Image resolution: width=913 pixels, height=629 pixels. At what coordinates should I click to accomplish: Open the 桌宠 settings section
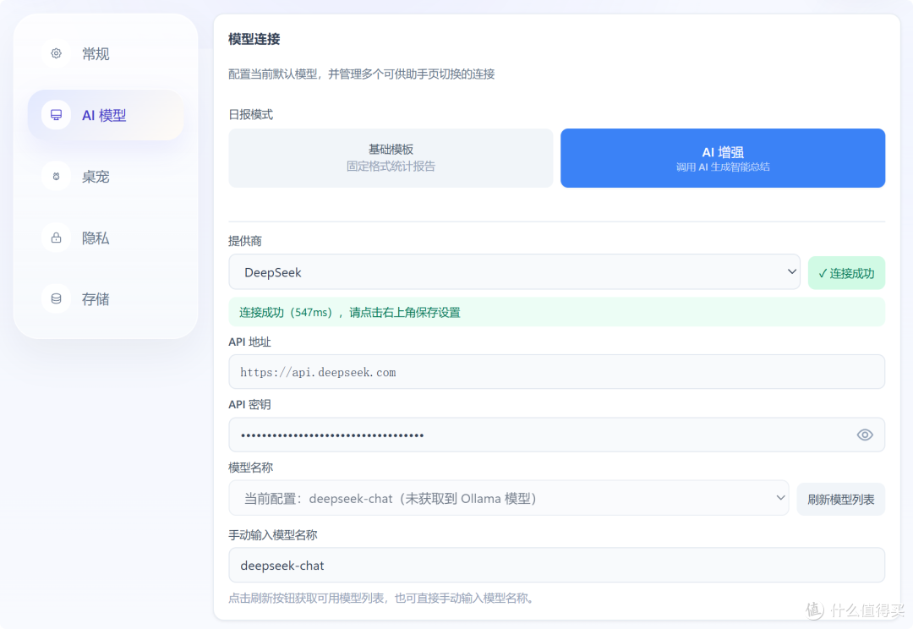pyautogui.click(x=106, y=177)
